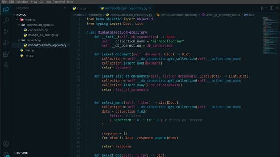This screenshot has height=157, width=280.
Task: Click 'from bson.objectid import ObjectId' line
Action: [119, 19]
